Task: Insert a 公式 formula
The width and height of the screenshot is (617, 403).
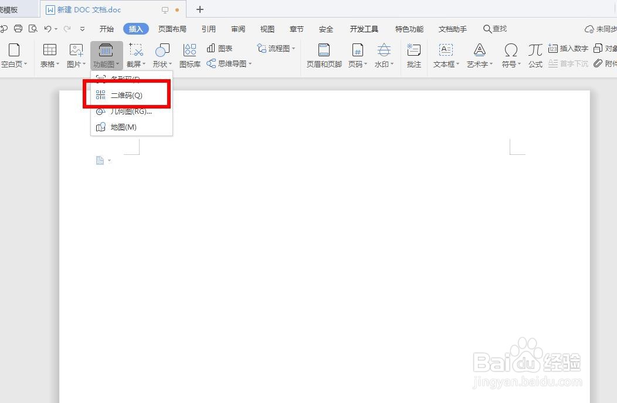Action: click(x=535, y=56)
